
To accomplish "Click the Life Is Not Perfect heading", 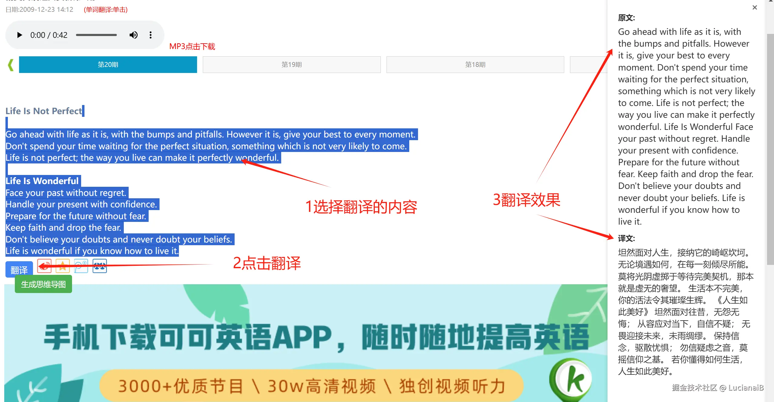I will pyautogui.click(x=44, y=111).
